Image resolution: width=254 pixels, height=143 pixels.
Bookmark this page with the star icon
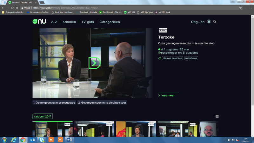tap(241, 8)
